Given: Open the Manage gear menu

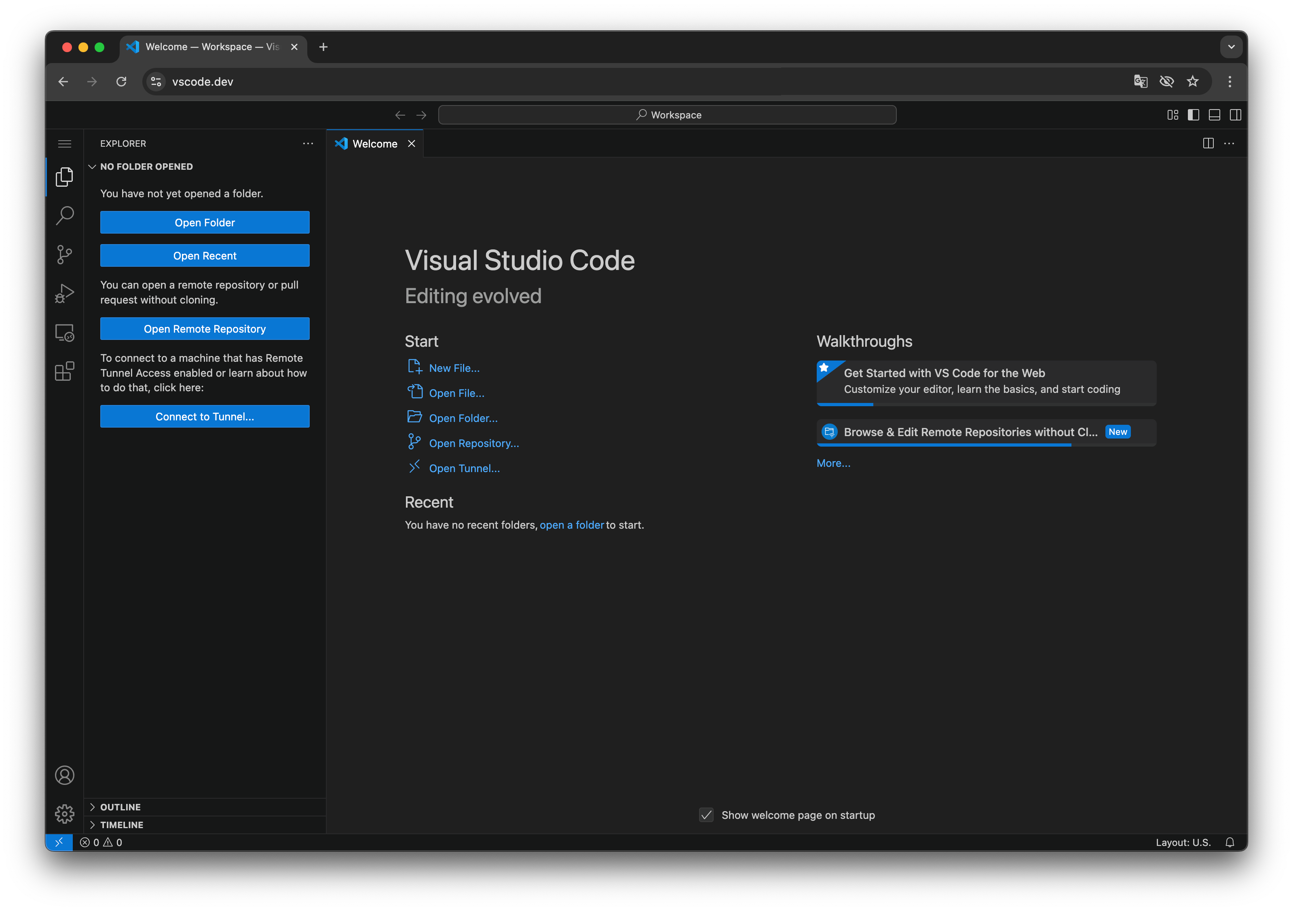Looking at the screenshot, I should coord(64,814).
